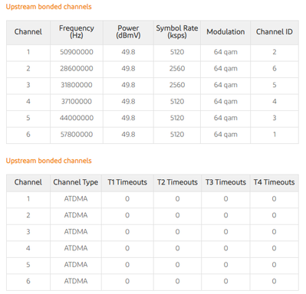The height and width of the screenshot is (294, 306).
Task: Click power 49.8 in 57800000 row
Action: [x=128, y=134]
